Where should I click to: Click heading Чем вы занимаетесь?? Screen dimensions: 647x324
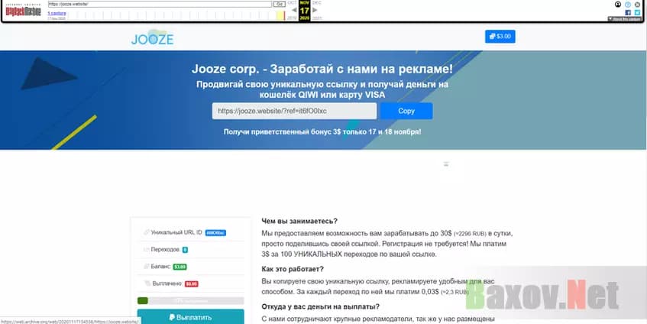coord(299,222)
